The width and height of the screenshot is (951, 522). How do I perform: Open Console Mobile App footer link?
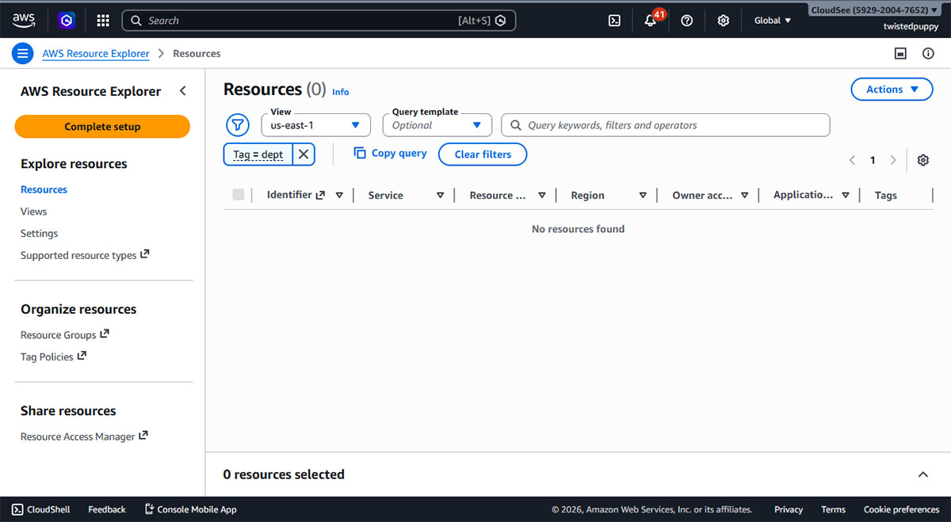click(x=190, y=509)
